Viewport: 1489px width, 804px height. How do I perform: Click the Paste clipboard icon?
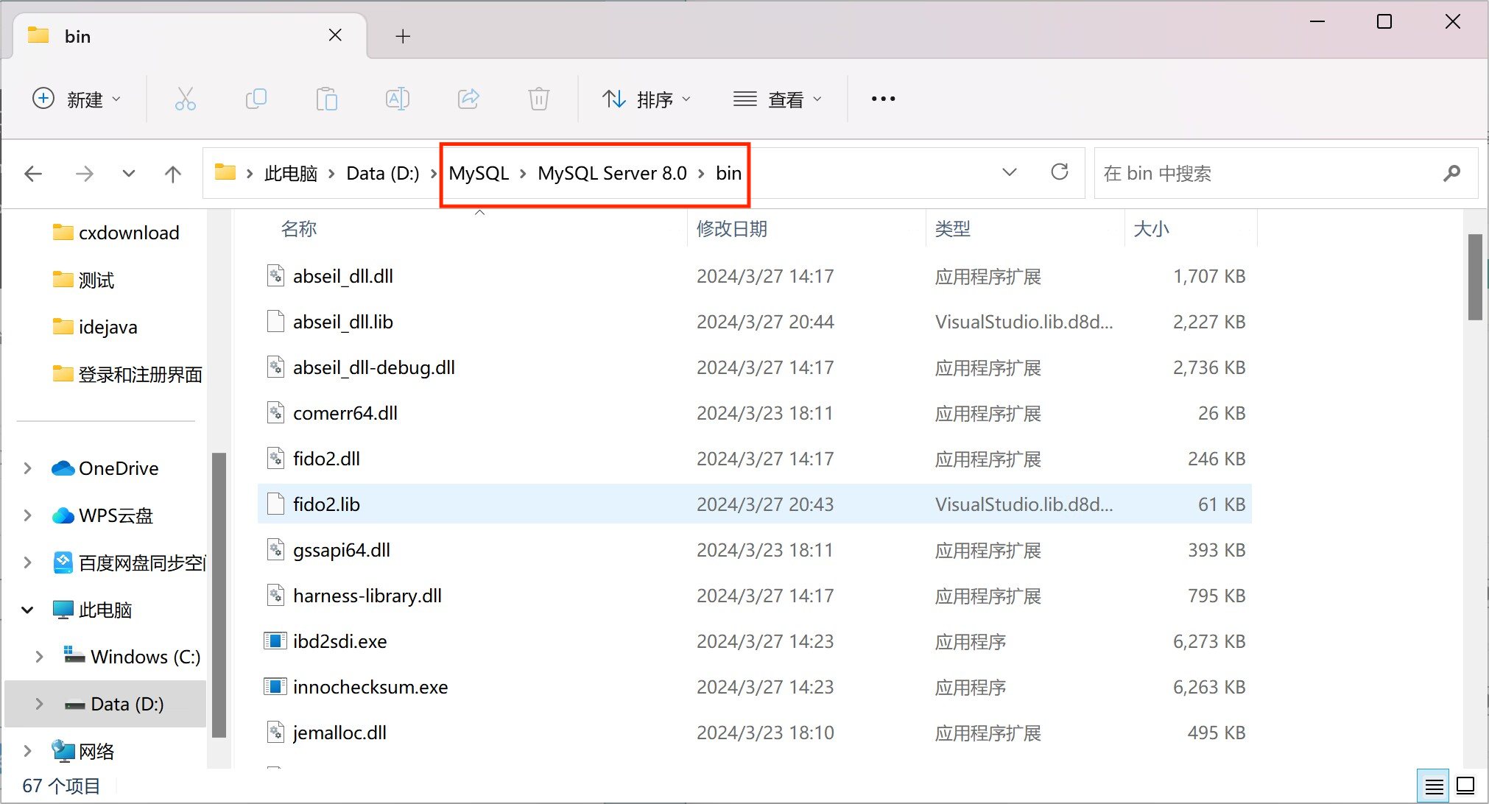(326, 99)
